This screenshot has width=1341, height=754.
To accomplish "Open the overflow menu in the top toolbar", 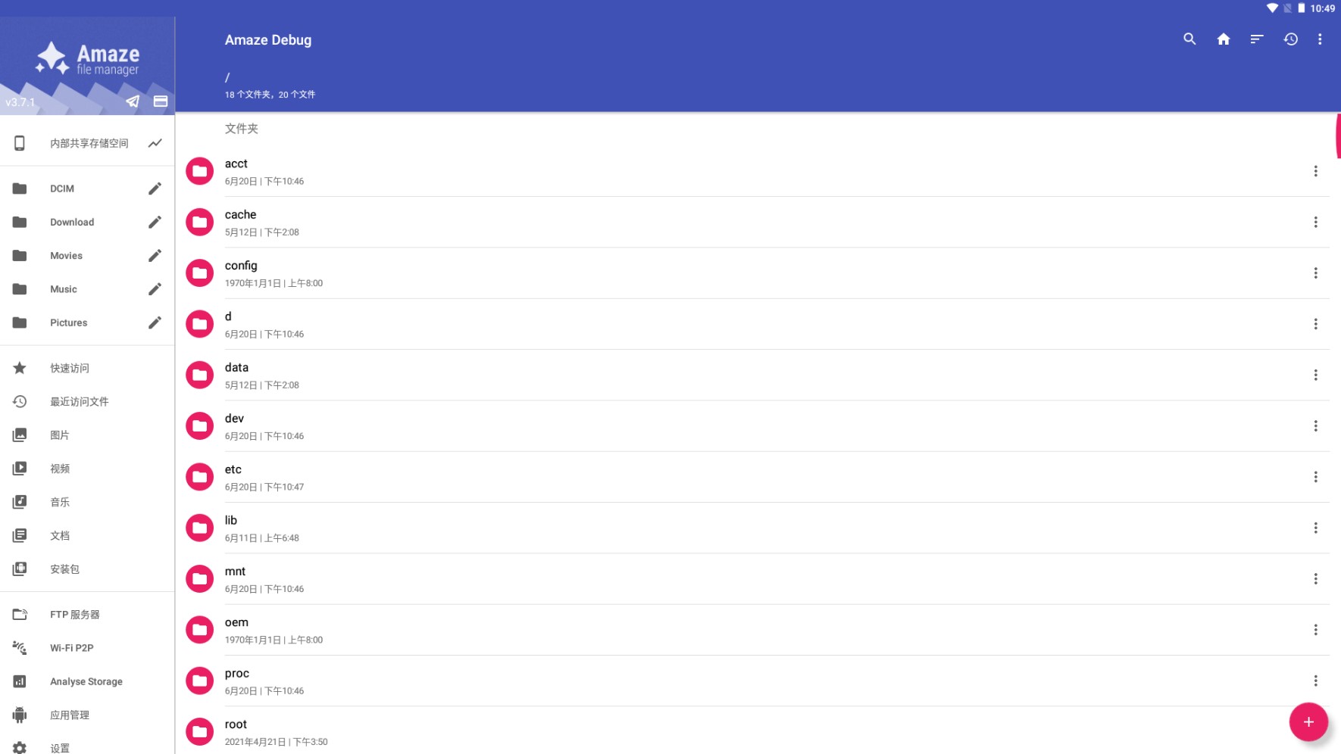I will 1321,39.
